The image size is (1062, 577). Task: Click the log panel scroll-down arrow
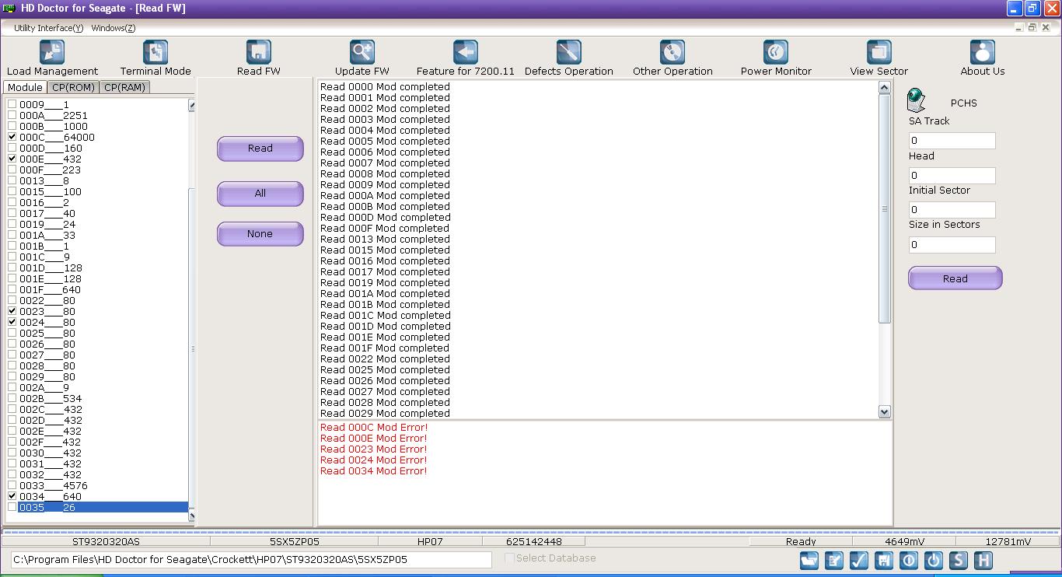(x=884, y=411)
